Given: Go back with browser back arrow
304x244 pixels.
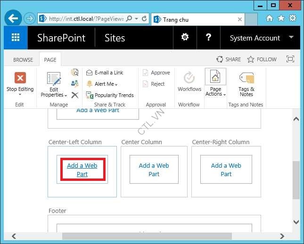Looking at the screenshot, I should pyautogui.click(x=13, y=19).
